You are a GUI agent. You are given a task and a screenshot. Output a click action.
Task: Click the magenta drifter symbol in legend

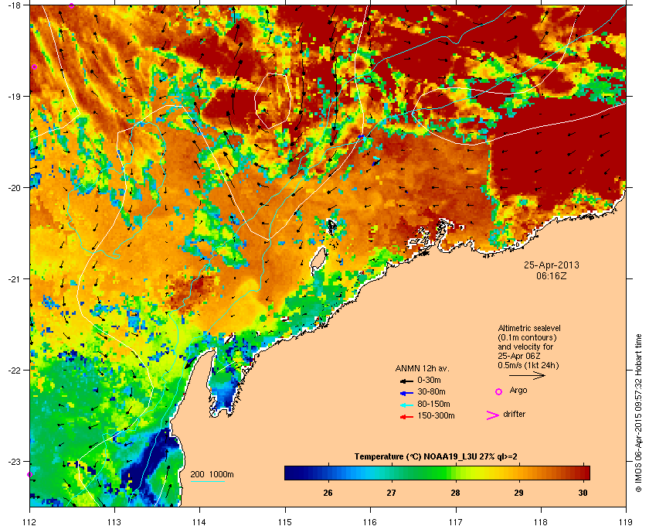[x=493, y=415]
